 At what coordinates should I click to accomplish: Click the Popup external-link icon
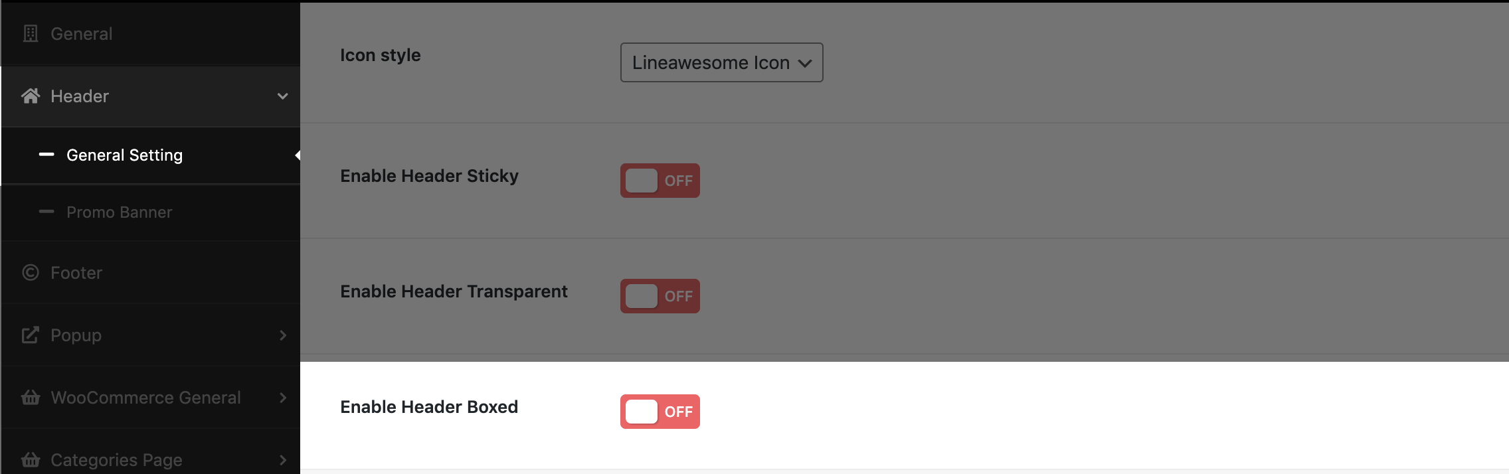pyautogui.click(x=31, y=335)
